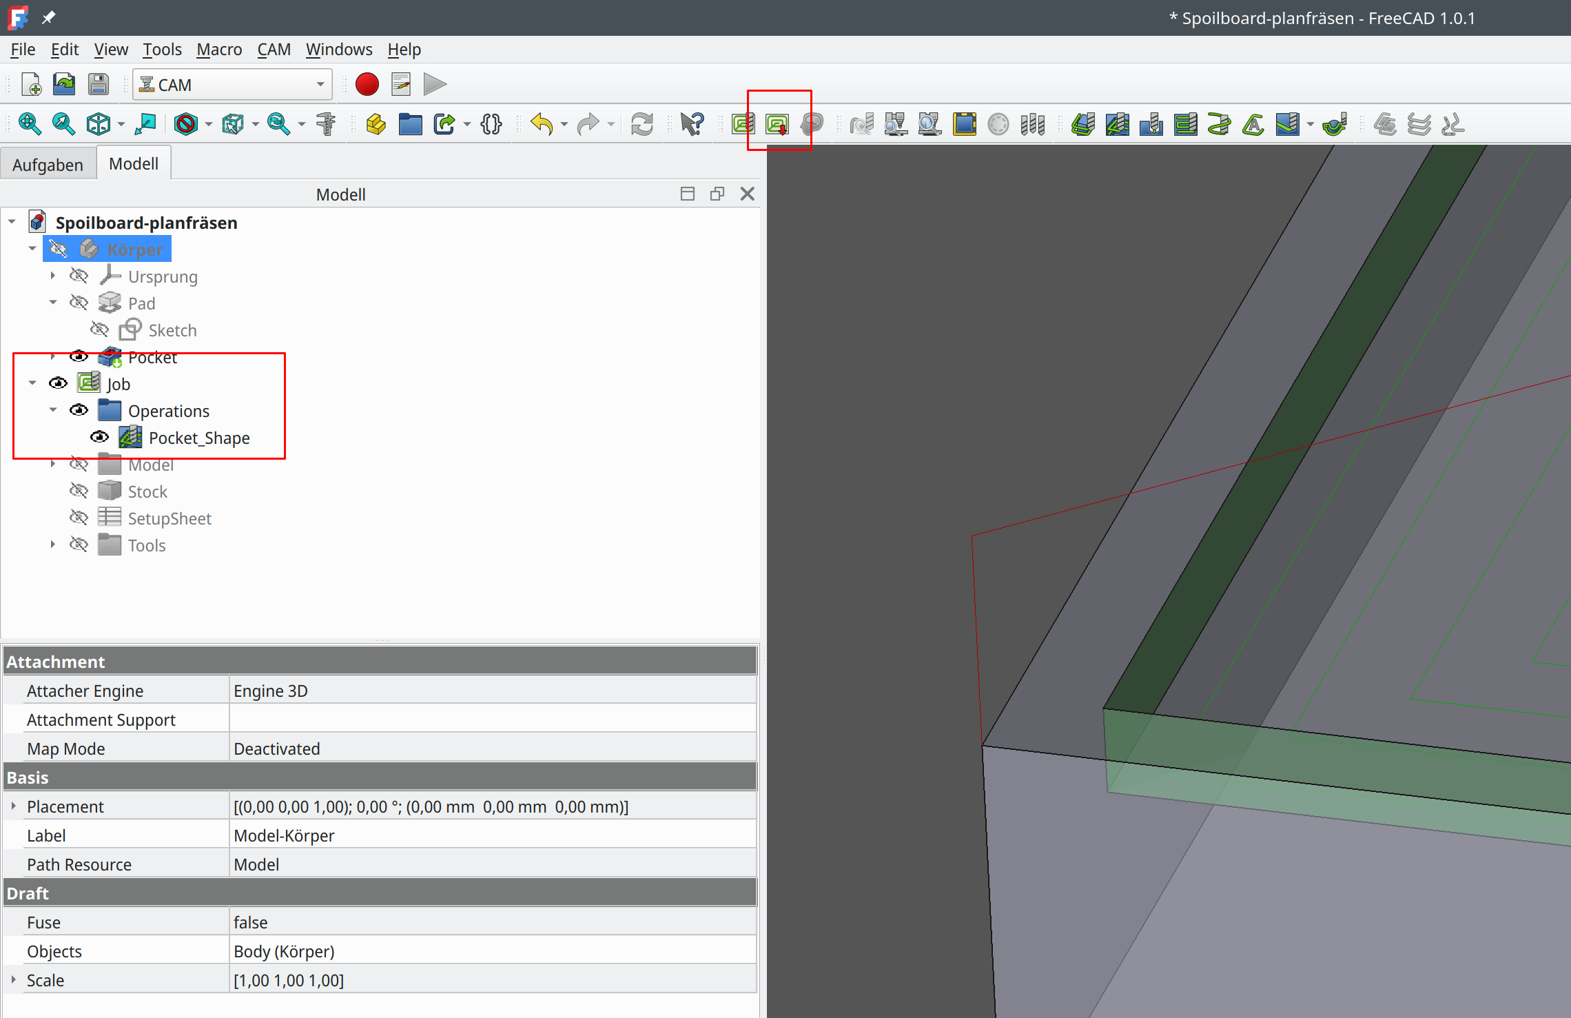Click the Tool Bit Dock icon
This screenshot has height=1018, width=1571.
[x=1033, y=125]
